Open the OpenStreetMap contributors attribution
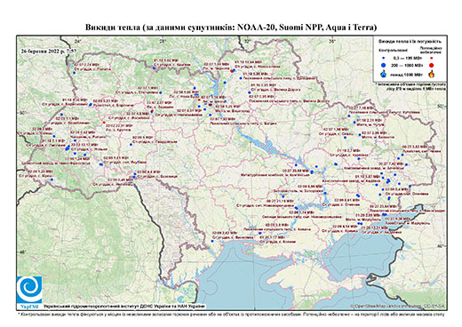 click(398, 306)
